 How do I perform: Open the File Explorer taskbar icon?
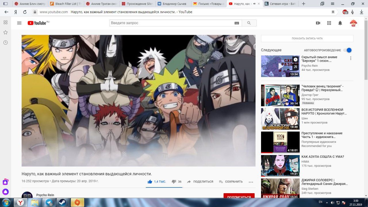[34, 202]
